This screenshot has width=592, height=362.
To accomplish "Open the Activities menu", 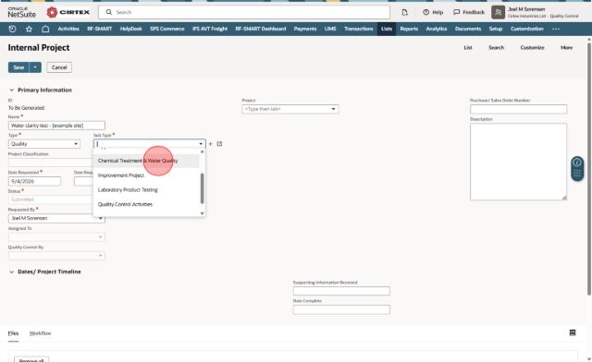I will pos(68,29).
